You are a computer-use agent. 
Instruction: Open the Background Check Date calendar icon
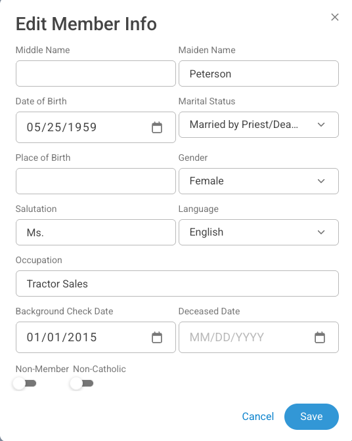pyautogui.click(x=157, y=337)
